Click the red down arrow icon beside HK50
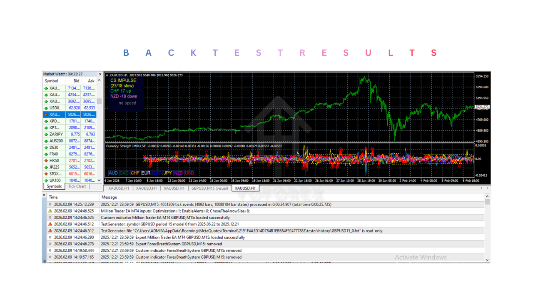 (x=45, y=160)
